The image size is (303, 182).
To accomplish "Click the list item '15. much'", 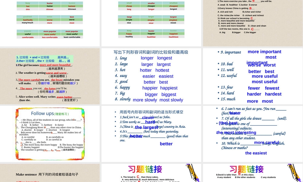I will pos(228,99).
